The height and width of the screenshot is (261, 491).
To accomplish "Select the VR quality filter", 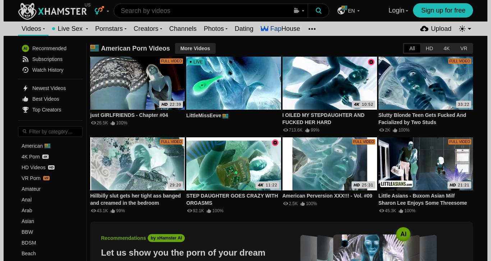I will coord(464,48).
